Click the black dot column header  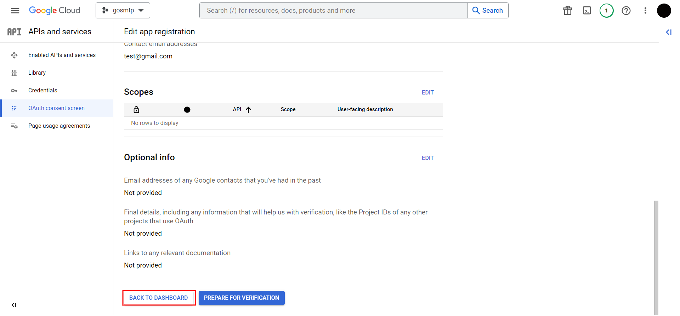click(187, 110)
